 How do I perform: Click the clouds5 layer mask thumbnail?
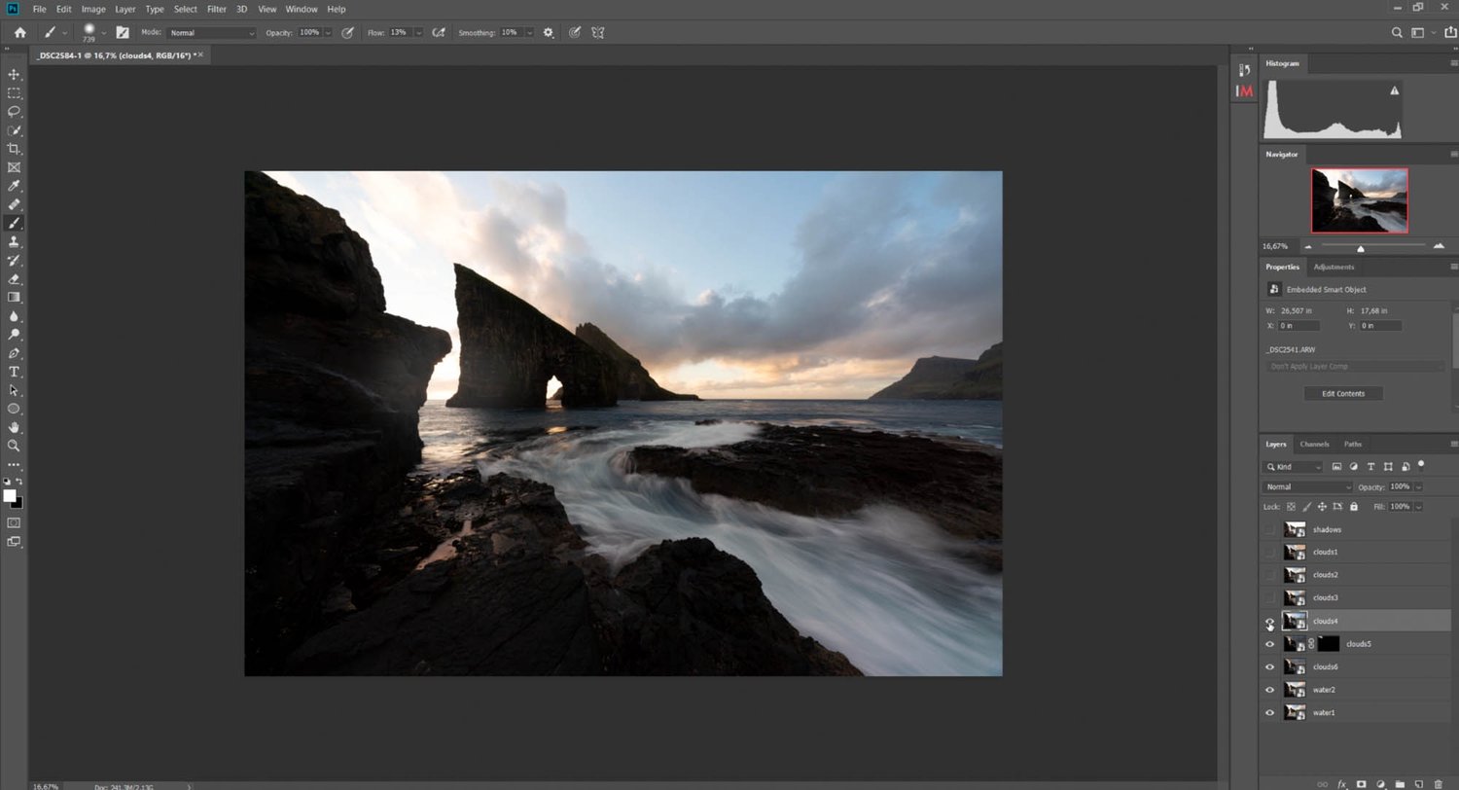[1329, 644]
